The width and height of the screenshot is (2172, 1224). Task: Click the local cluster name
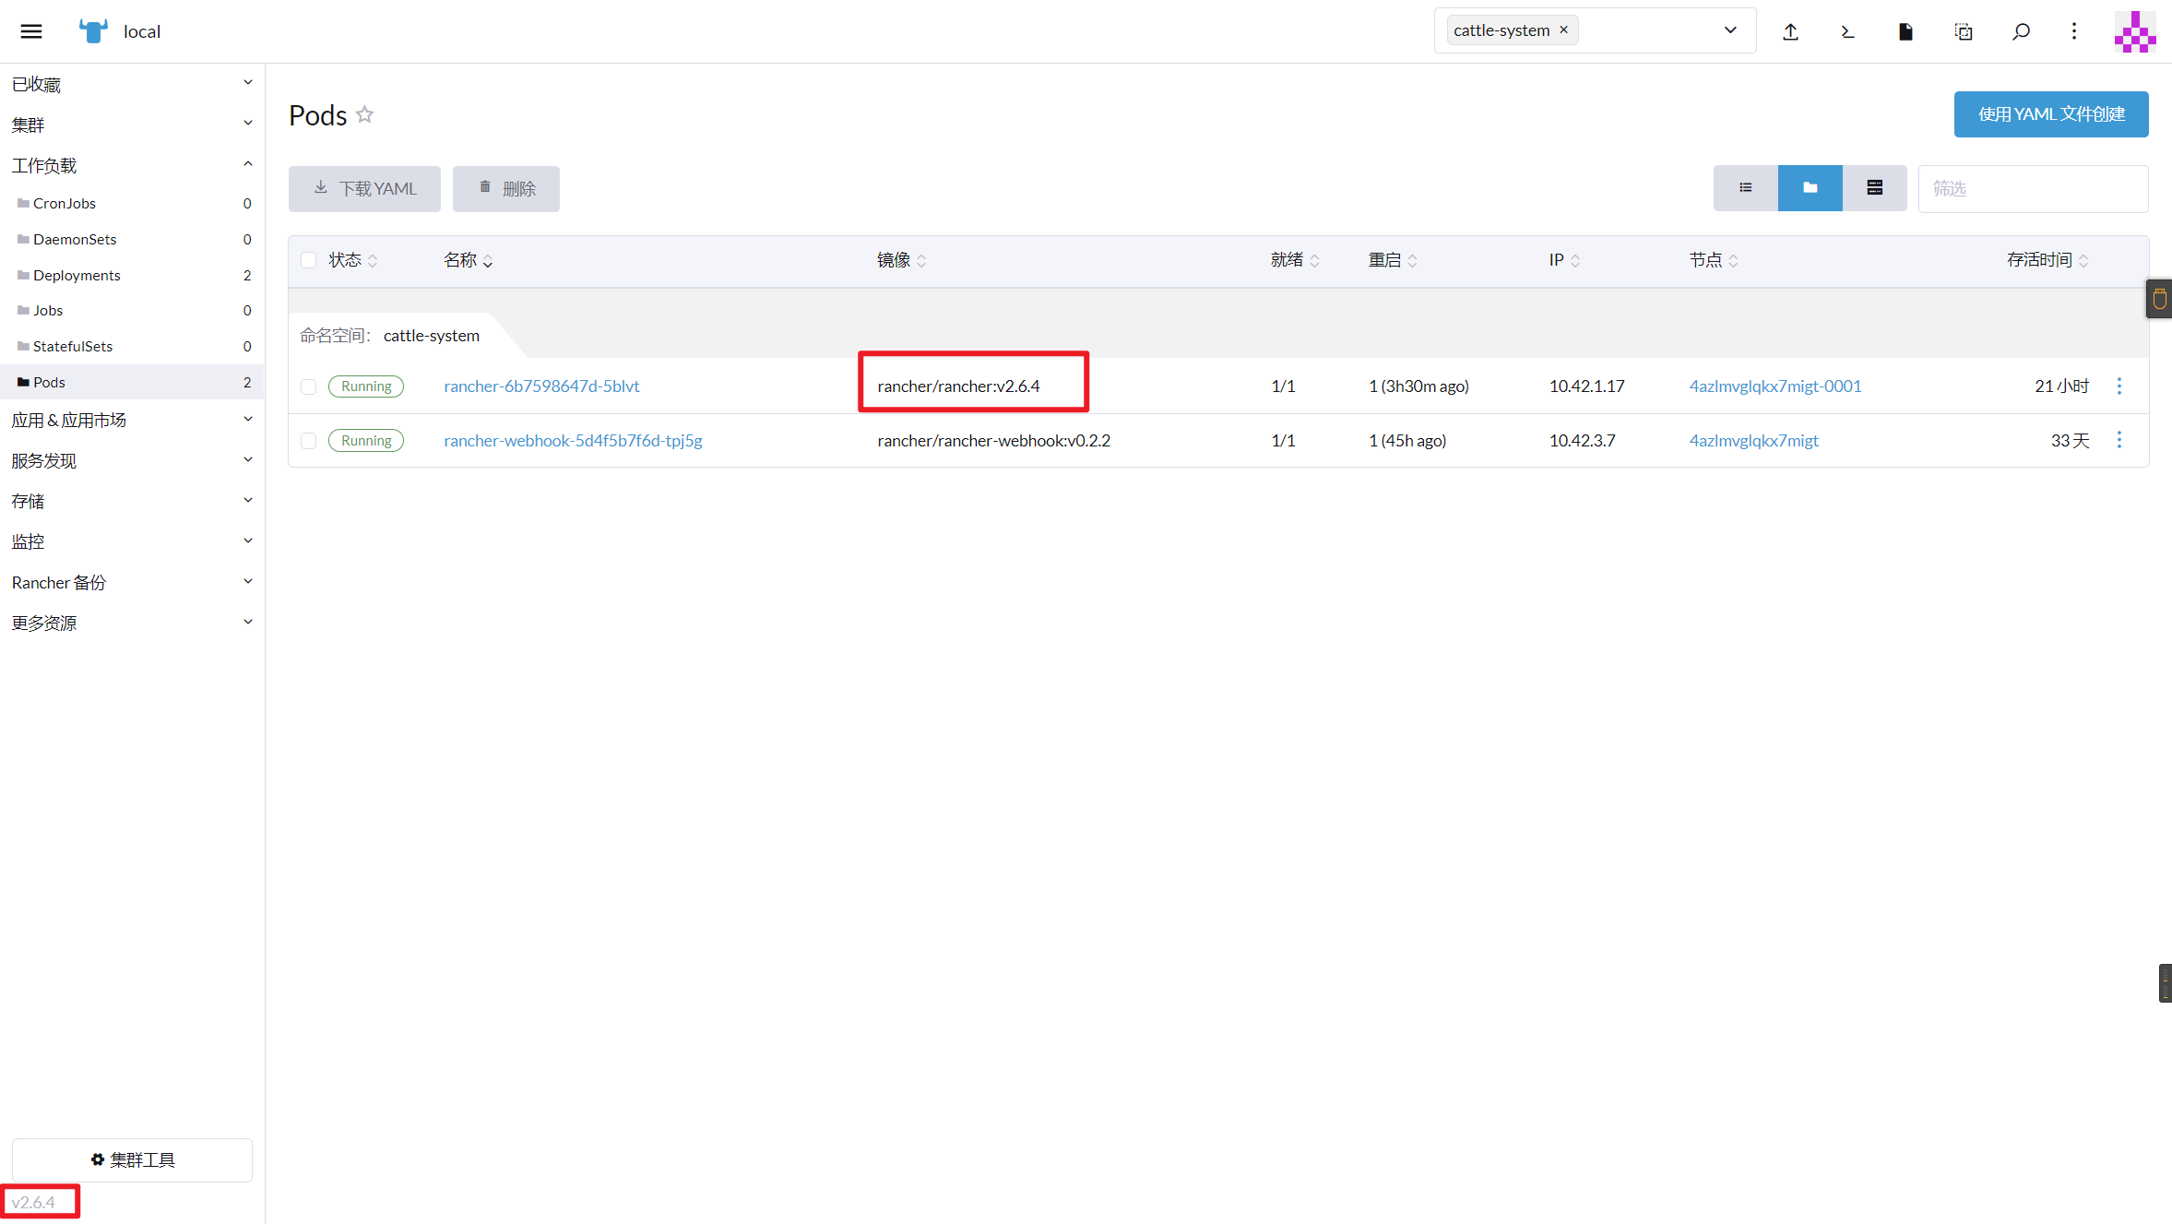[x=142, y=31]
